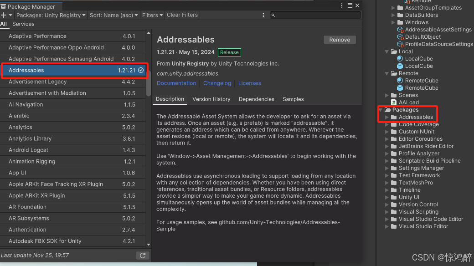Select the RemoteCube material sphere icon

pos(400,81)
